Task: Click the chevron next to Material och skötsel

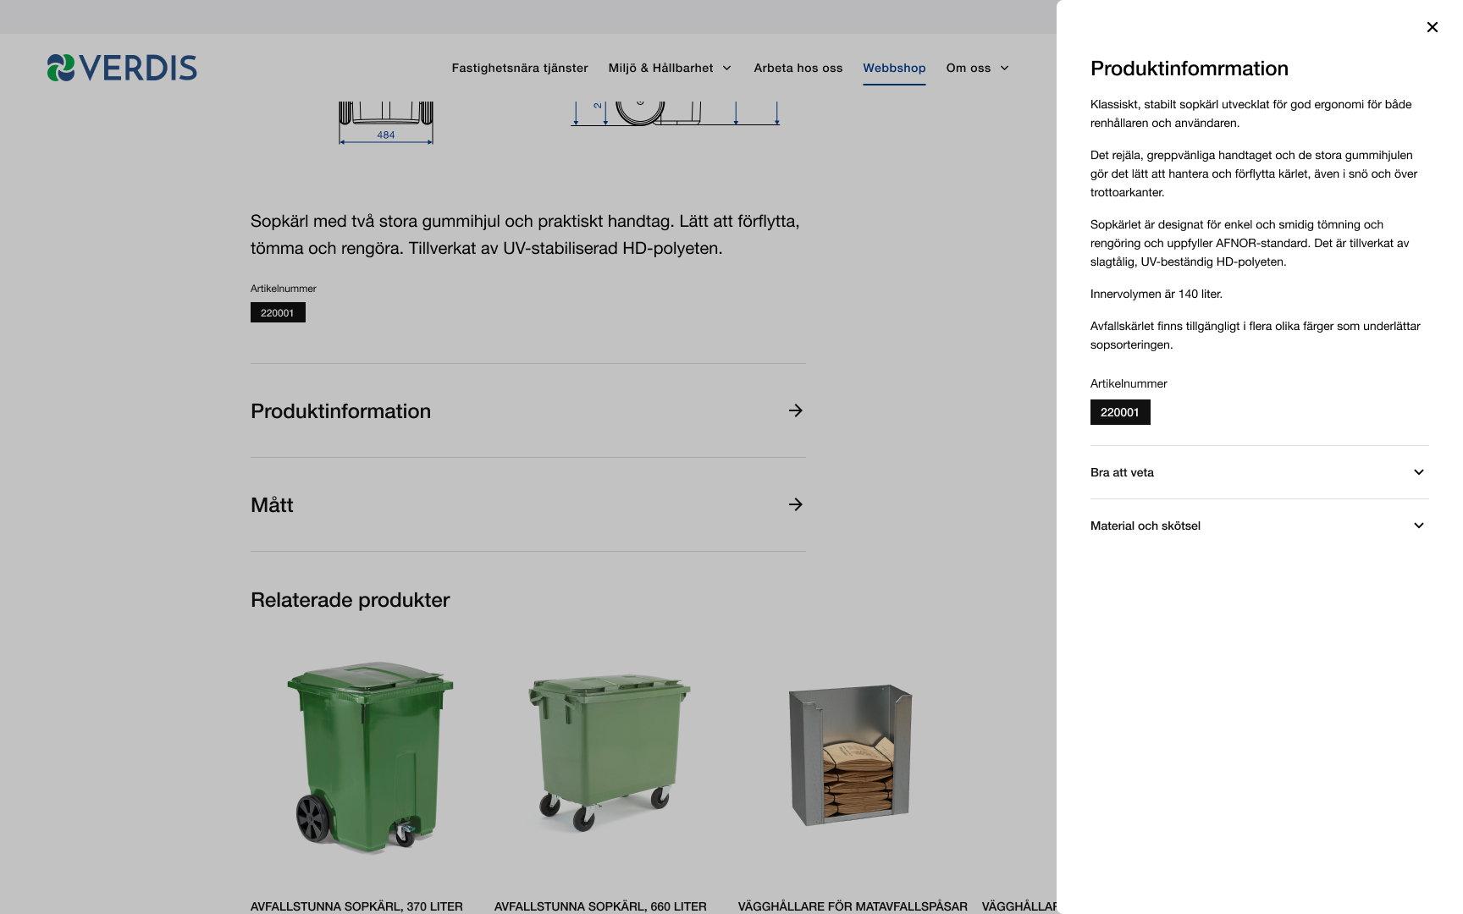Action: click(x=1419, y=526)
